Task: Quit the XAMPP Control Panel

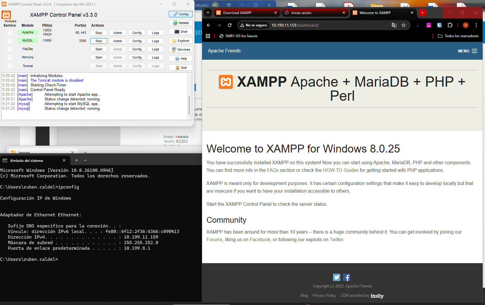Action: click(181, 68)
